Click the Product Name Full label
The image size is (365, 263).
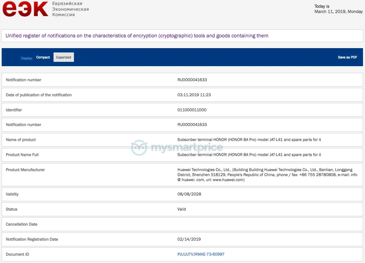[x=22, y=155]
